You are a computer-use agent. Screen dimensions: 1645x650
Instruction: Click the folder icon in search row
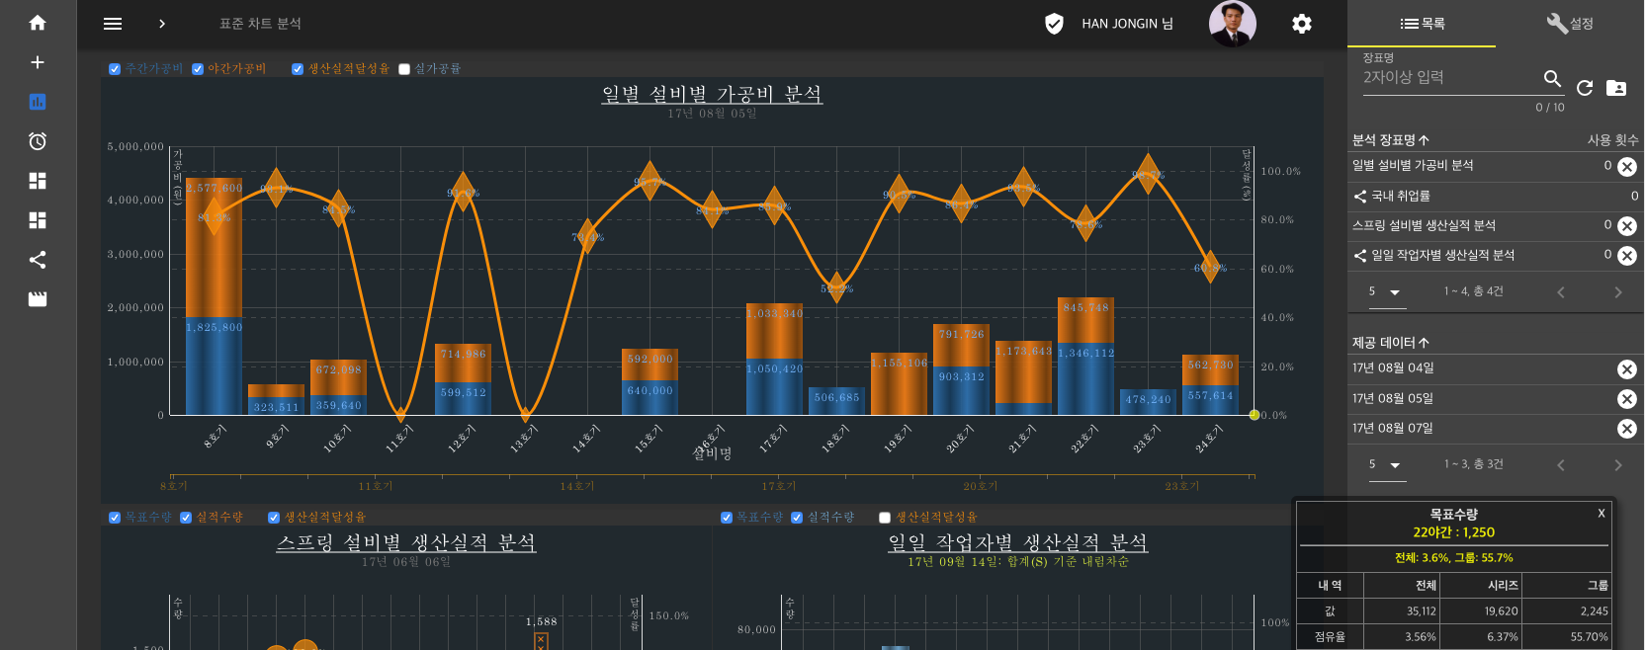[x=1616, y=88]
